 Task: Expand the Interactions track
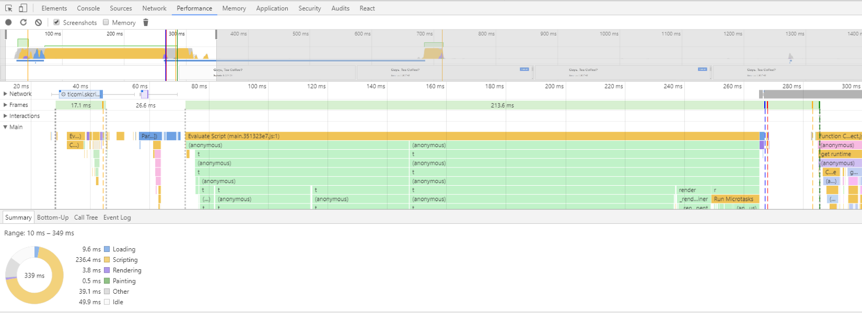pyautogui.click(x=5, y=116)
